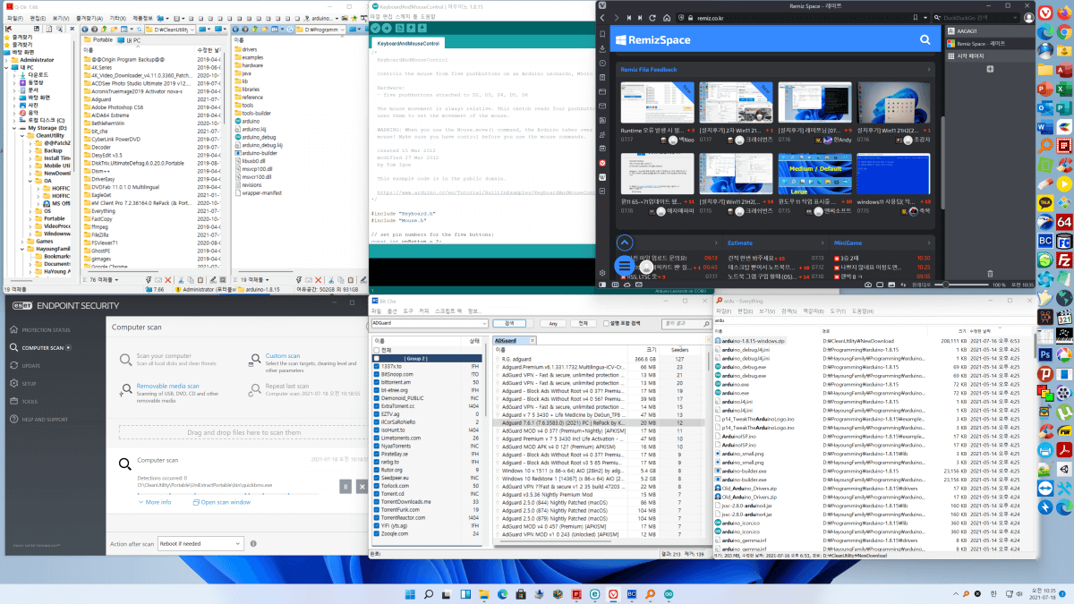1074x604 pixels.
Task: Click the 검색 button in Bit Che
Action: pyautogui.click(x=509, y=323)
